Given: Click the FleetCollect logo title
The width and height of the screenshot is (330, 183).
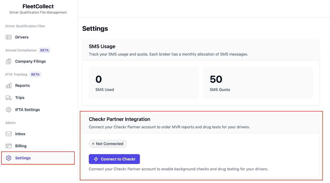Looking at the screenshot, I should coord(38,6).
